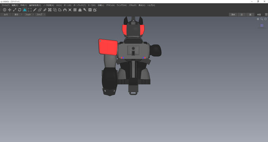Select the pencil drawing tool
Screen dimensions: 268x142
coord(35,10)
